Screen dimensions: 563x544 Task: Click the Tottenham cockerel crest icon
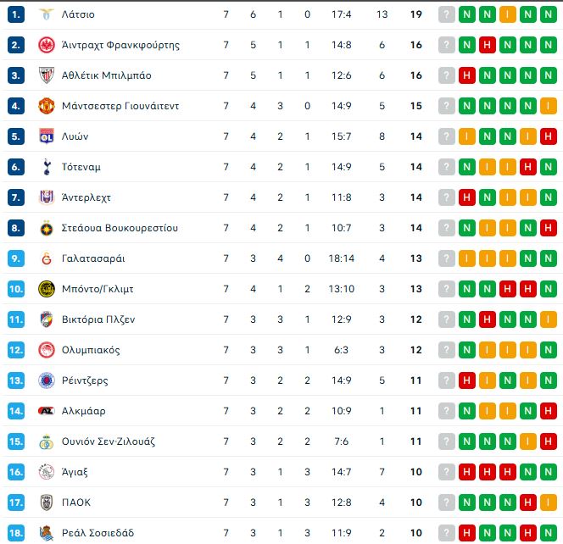(47, 167)
